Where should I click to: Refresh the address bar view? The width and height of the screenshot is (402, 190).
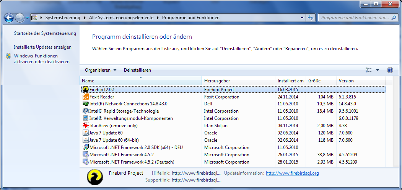pyautogui.click(x=311, y=18)
